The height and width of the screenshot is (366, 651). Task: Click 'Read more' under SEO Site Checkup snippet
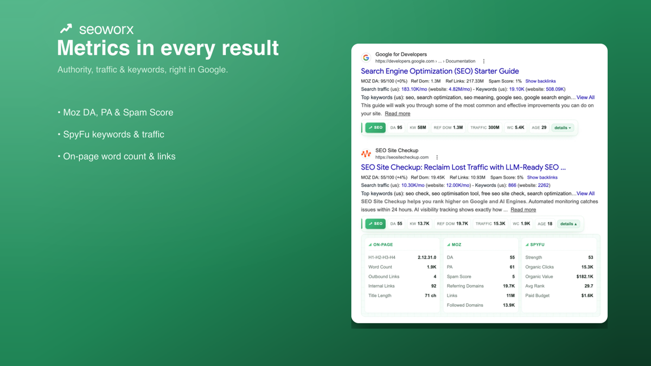pyautogui.click(x=523, y=210)
